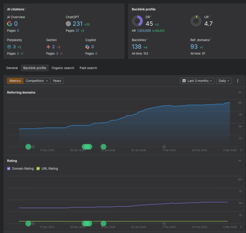Click the AI citations panel heading
246x233 pixels.
click(15, 9)
